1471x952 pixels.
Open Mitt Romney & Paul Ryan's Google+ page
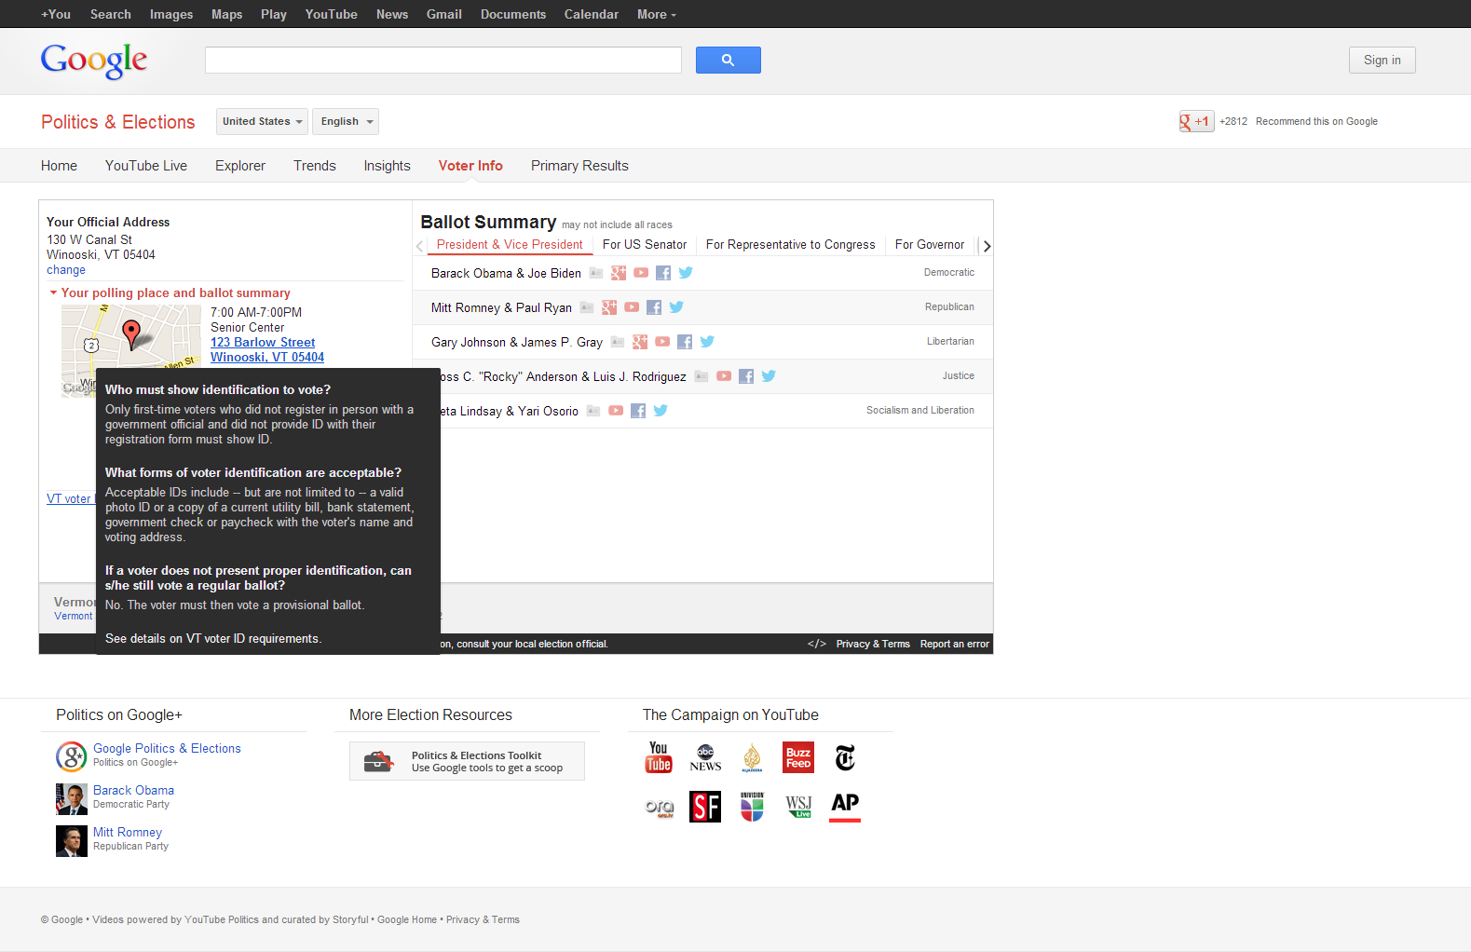click(609, 307)
